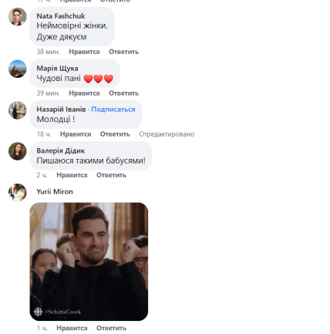Open Валерія Дідик's profile picture
The width and height of the screenshot is (330, 334).
point(18,151)
